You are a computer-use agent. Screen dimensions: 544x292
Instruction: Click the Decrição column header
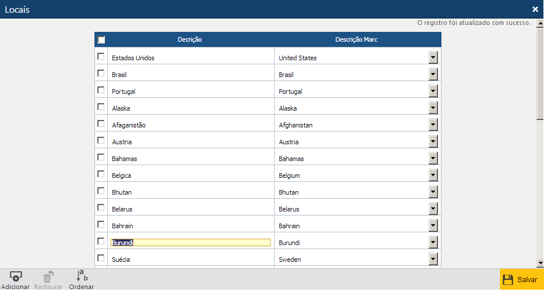click(190, 39)
